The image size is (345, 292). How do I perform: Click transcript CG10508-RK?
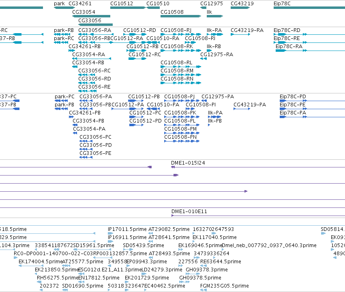click(177, 47)
